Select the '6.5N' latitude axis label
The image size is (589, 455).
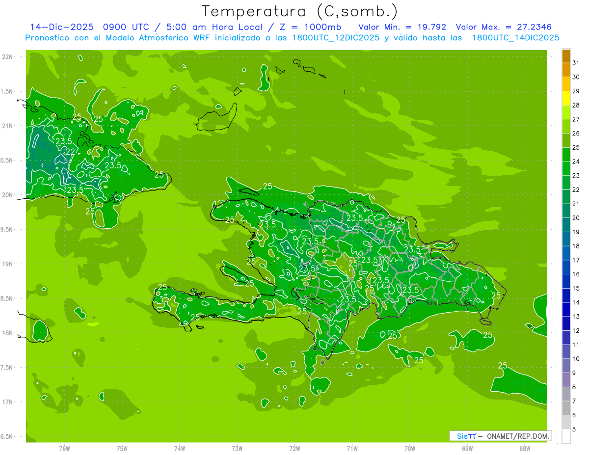(x=7, y=436)
